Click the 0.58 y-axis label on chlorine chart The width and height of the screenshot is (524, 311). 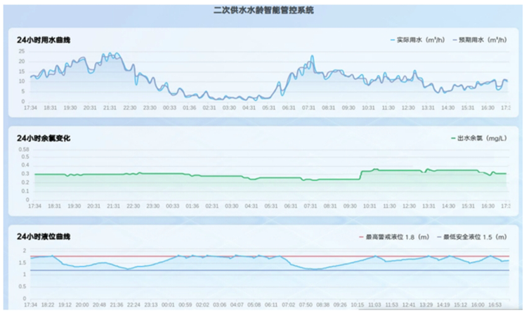(24, 149)
